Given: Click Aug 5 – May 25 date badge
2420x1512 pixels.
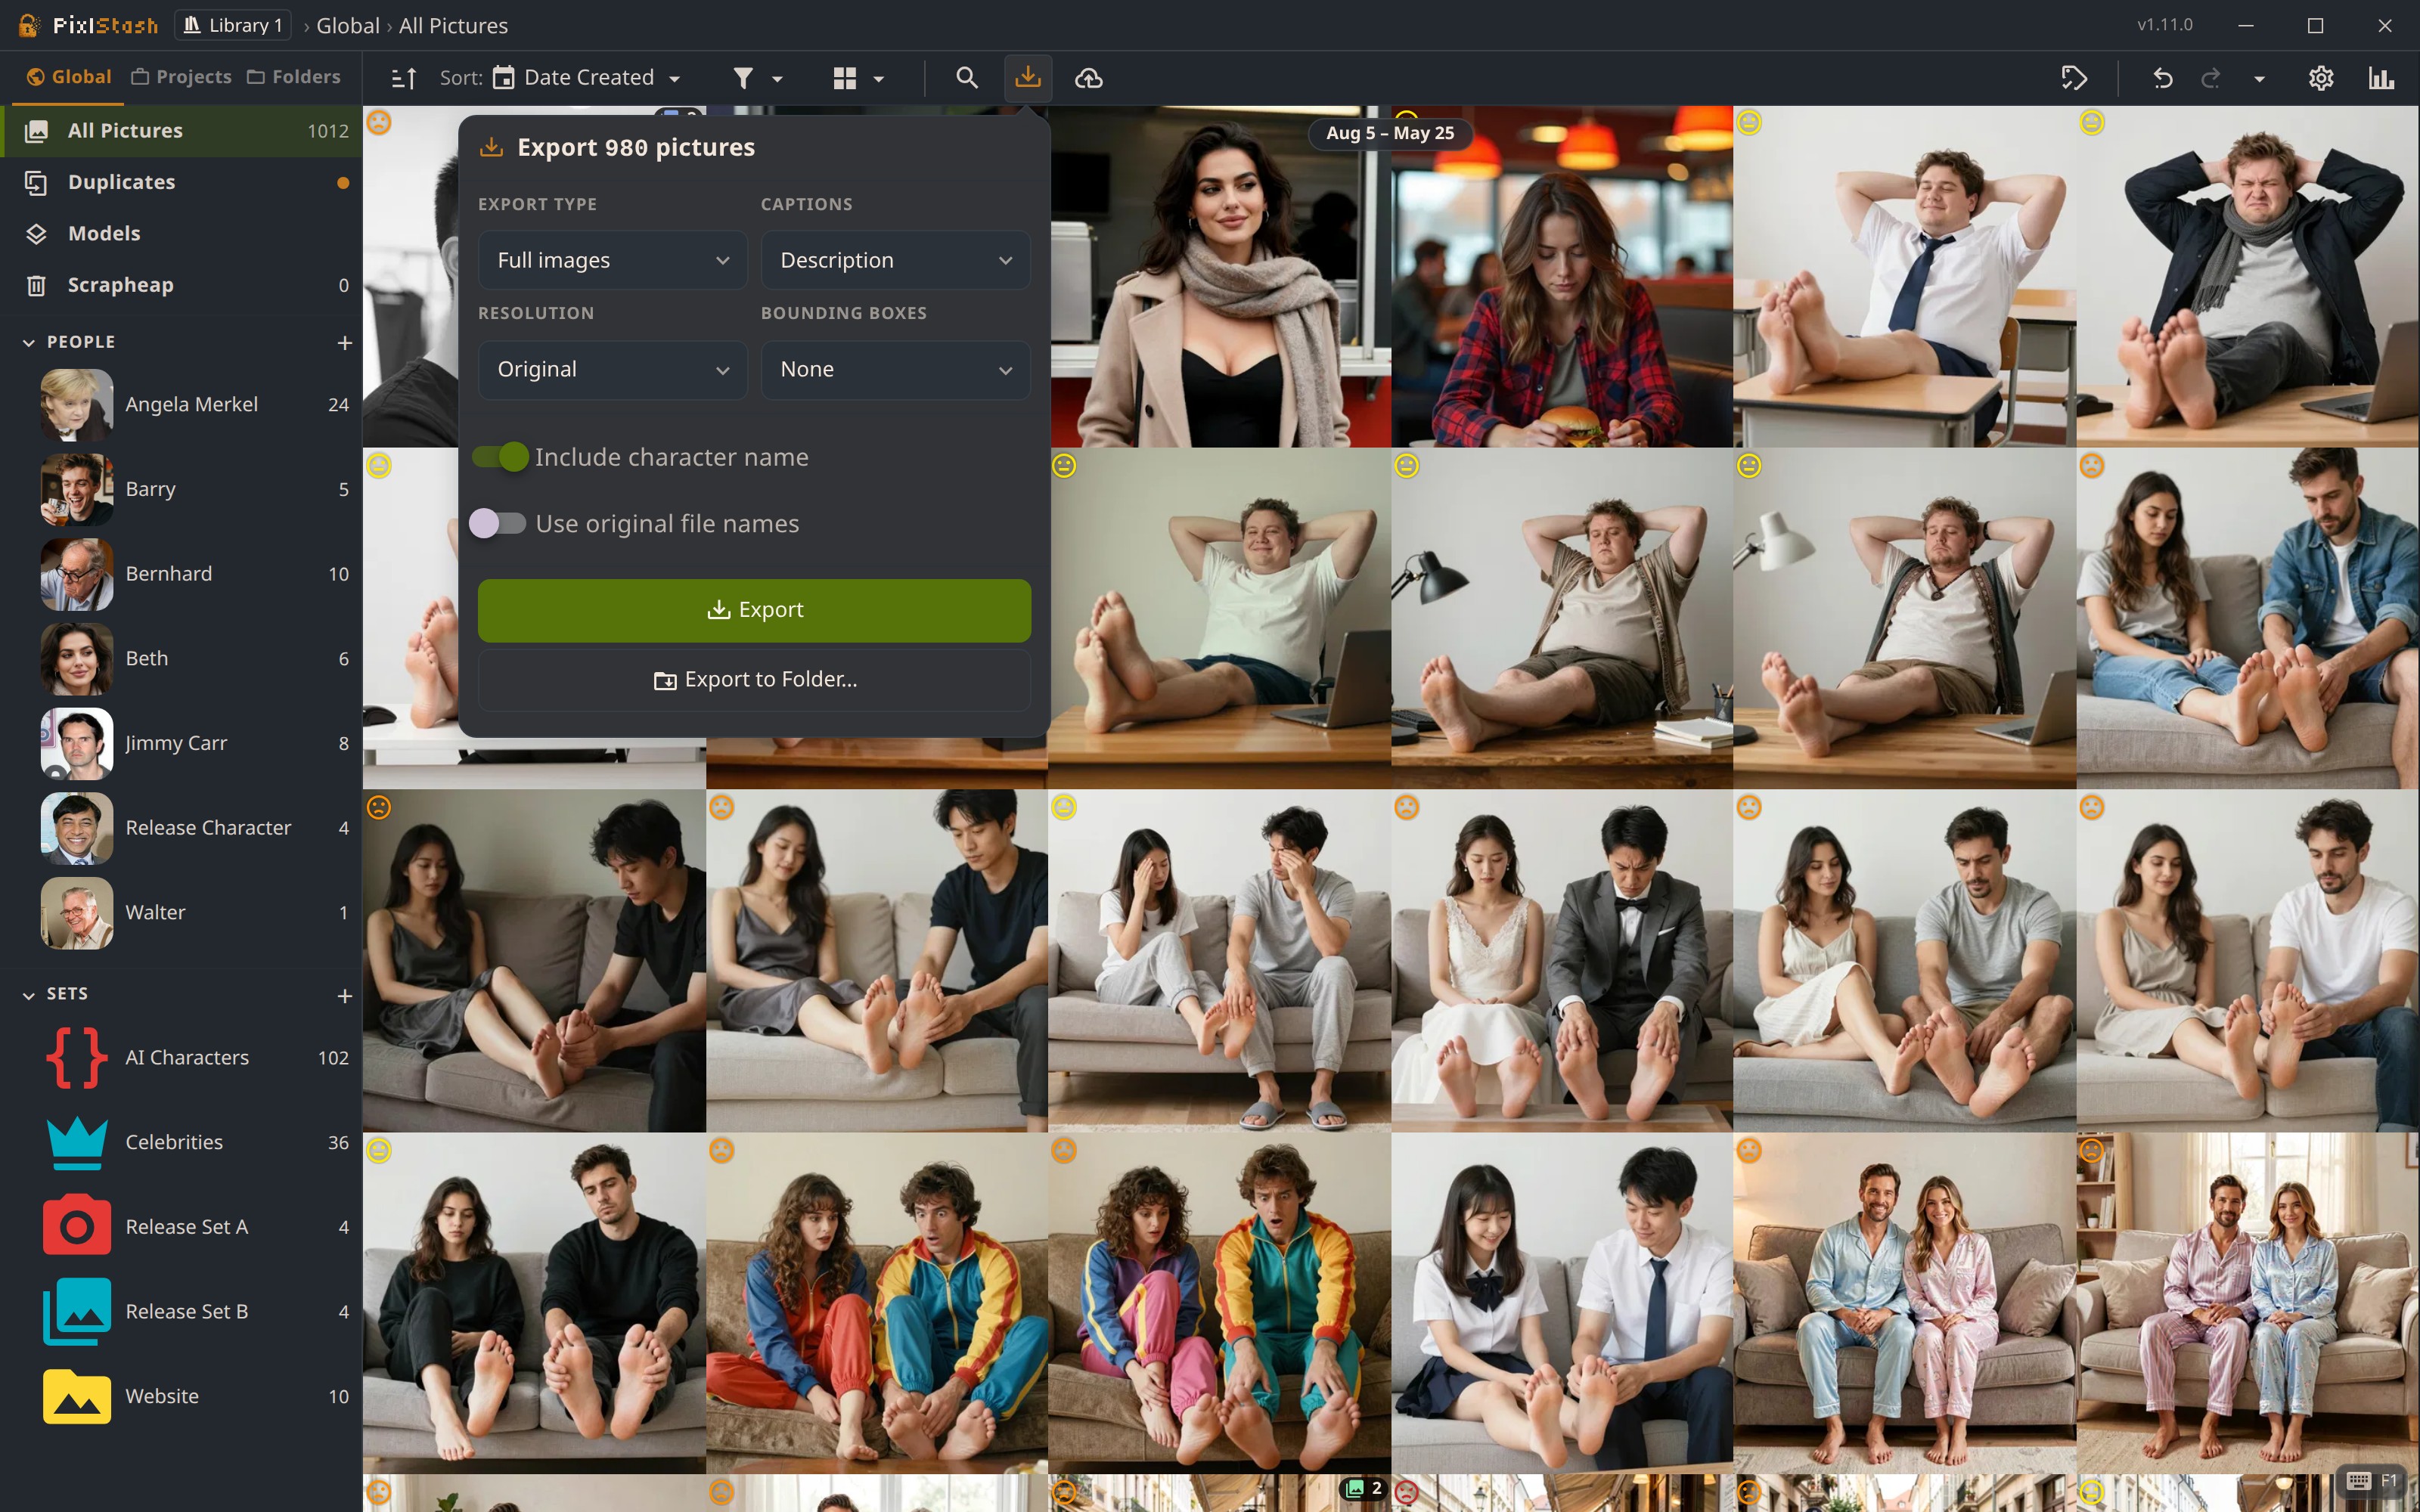Looking at the screenshot, I should pyautogui.click(x=1390, y=133).
